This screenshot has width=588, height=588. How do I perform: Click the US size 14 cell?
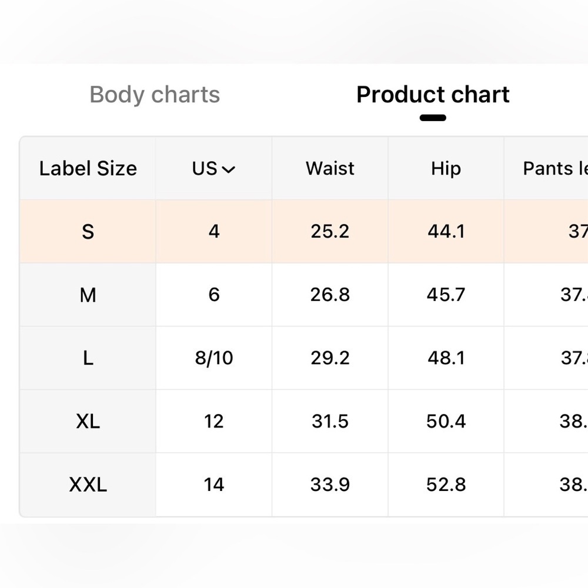[x=214, y=485]
